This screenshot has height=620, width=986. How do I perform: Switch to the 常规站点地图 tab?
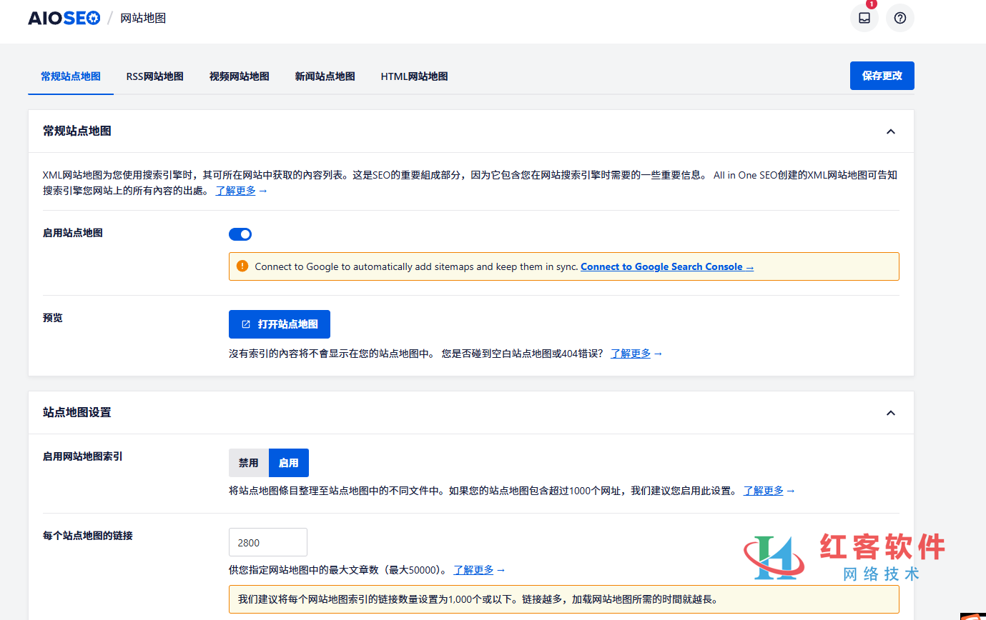(x=71, y=76)
